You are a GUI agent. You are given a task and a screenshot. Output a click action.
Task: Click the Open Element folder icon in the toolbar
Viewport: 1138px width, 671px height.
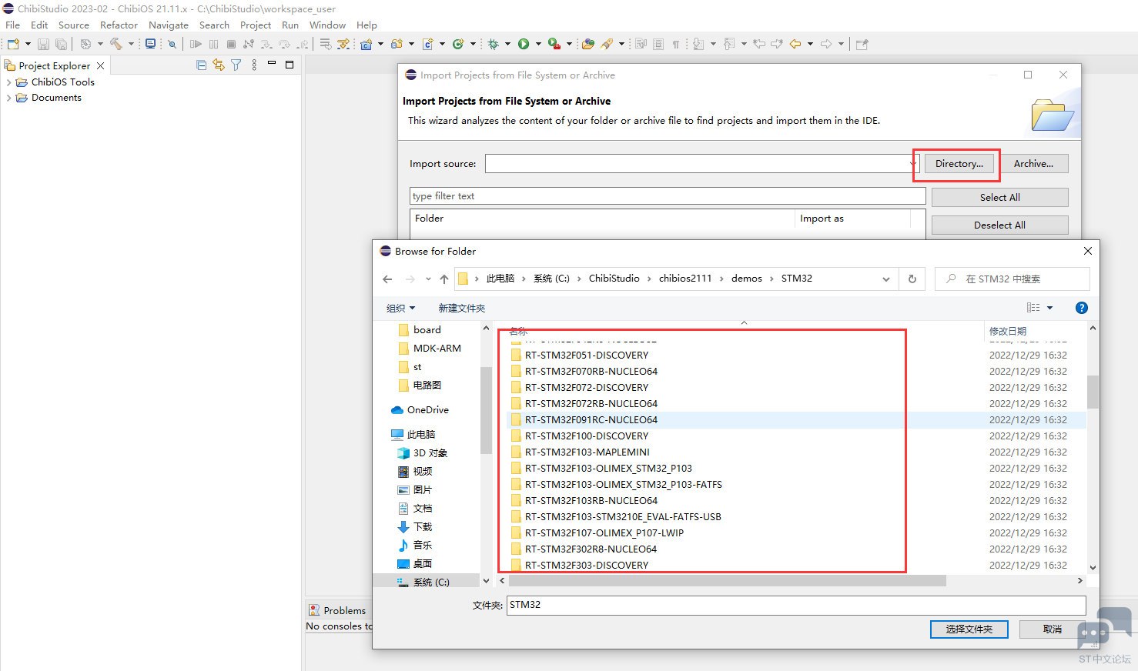pyautogui.click(x=588, y=44)
